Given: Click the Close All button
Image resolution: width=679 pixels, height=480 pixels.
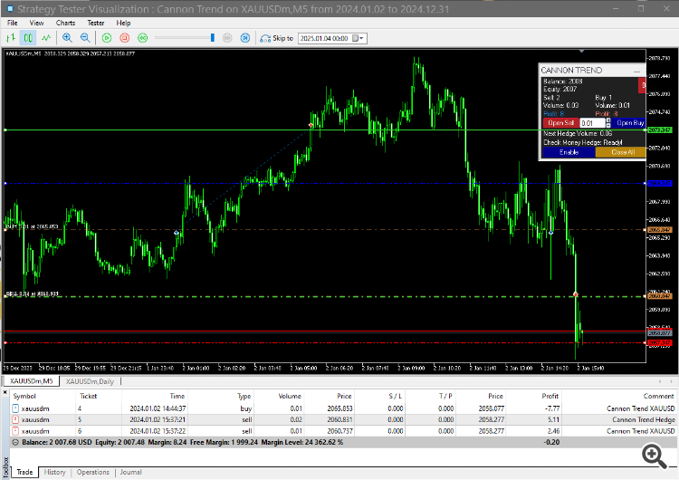Looking at the screenshot, I should tap(621, 152).
